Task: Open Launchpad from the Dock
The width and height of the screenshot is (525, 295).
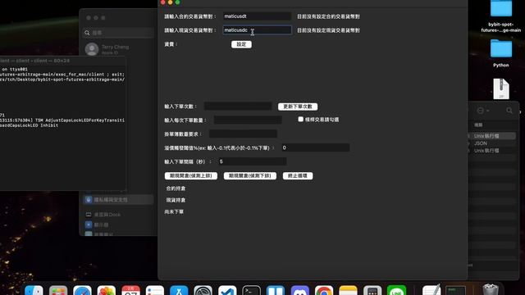Action: click(x=58, y=291)
